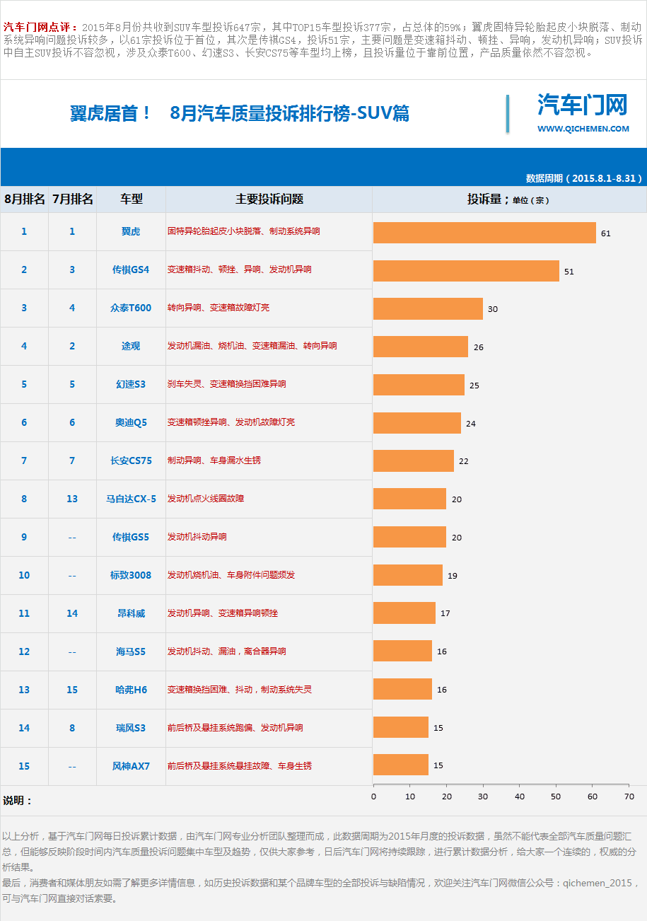Click the complaint text 发动机烧机油、车身附件问题频发
The image size is (647, 921).
point(231,575)
